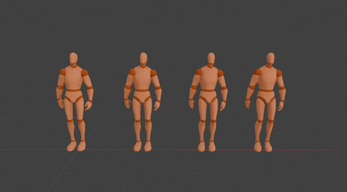Select the leftmost mannequin's feet
This screenshot has height=192, width=347.
tap(72, 147)
